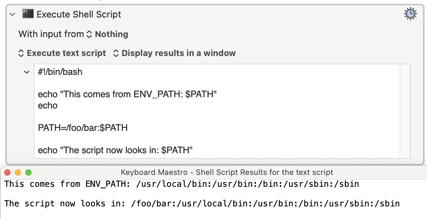Close the Shell Script Results window
The height and width of the screenshot is (219, 427).
[8, 172]
